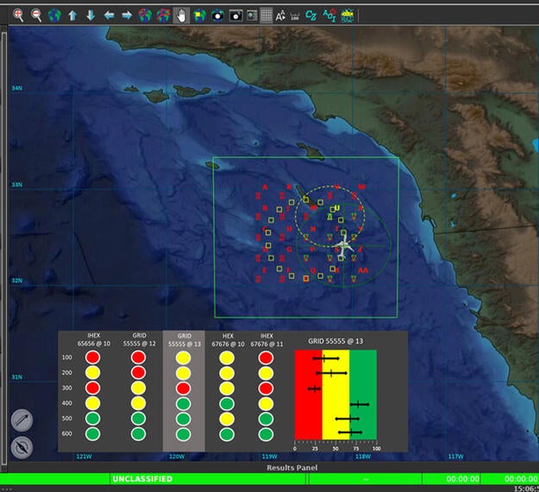Viewport: 539px width, 492px height.
Task: Toggle the scale ruler icon
Action: [x=297, y=15]
